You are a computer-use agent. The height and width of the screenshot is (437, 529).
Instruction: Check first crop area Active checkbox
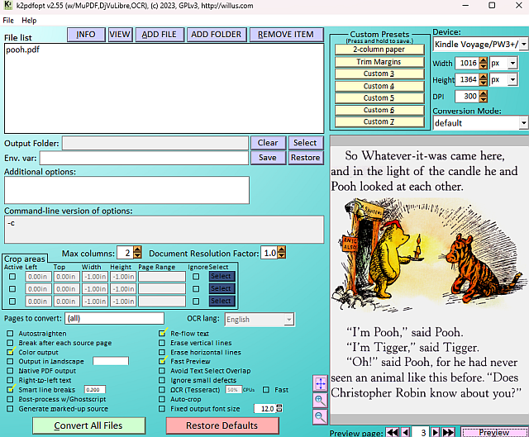[x=12, y=277]
